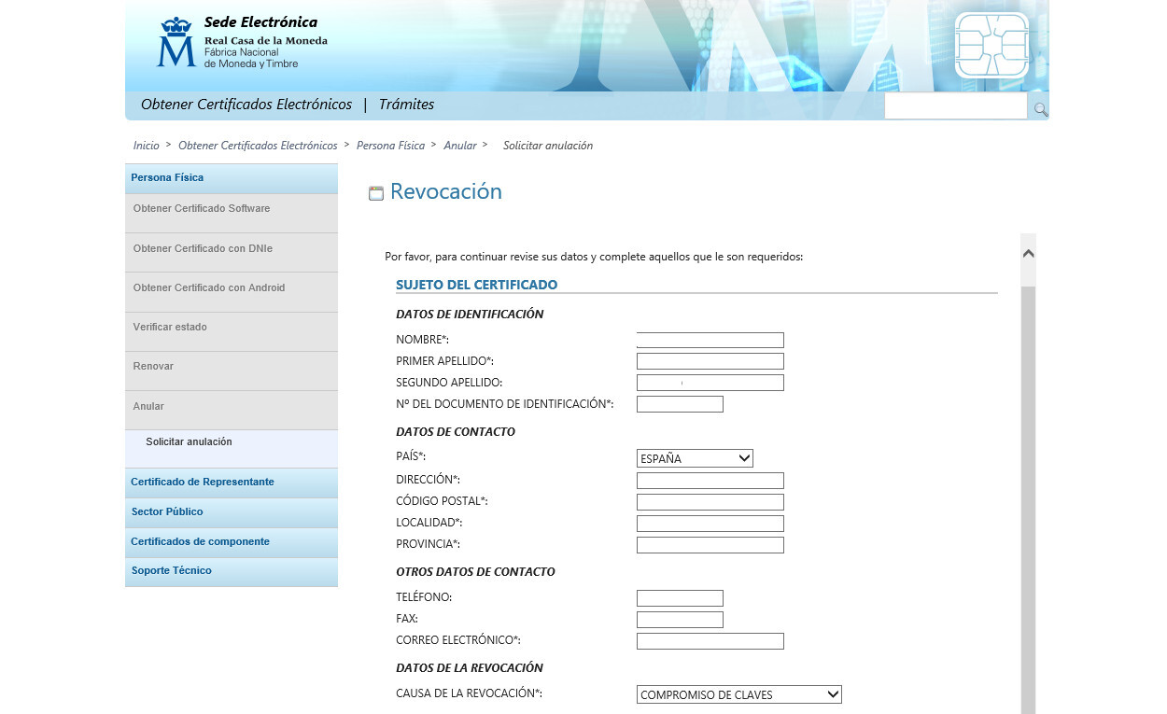Click the site search text box
Image resolution: width=1167 pixels, height=714 pixels.
click(954, 107)
